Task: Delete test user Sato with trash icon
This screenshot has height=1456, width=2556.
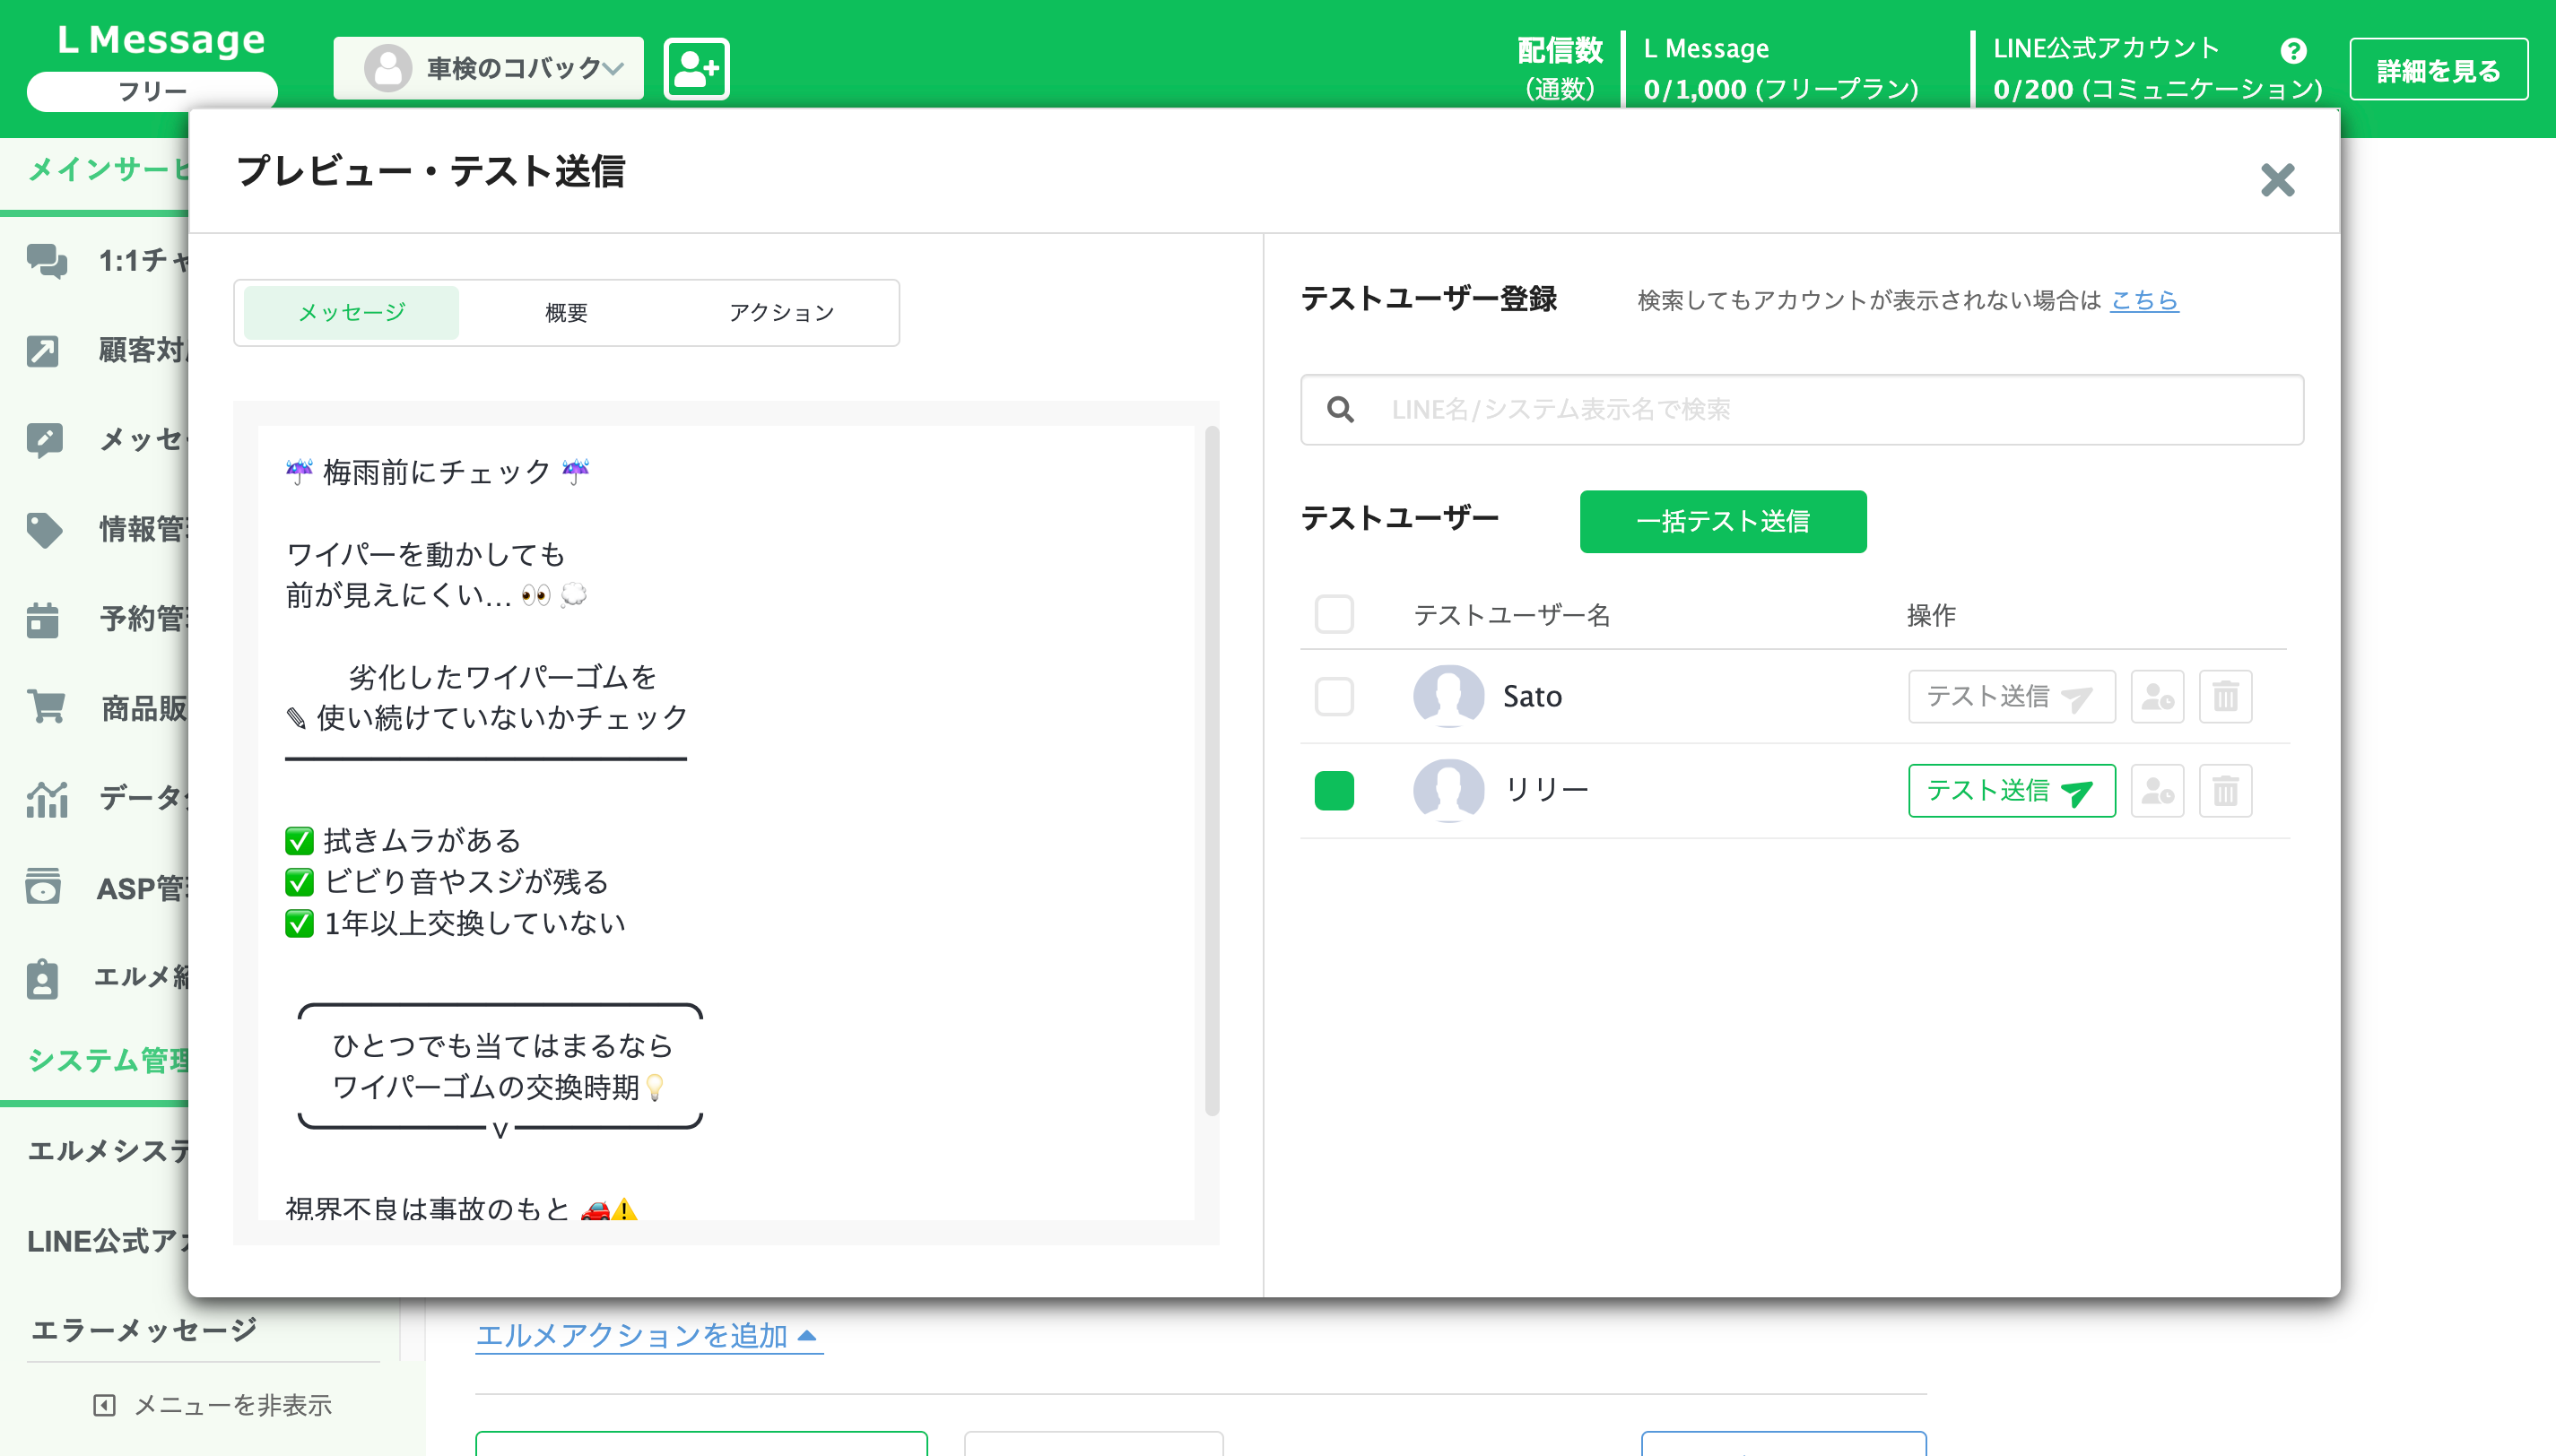Action: (2226, 696)
